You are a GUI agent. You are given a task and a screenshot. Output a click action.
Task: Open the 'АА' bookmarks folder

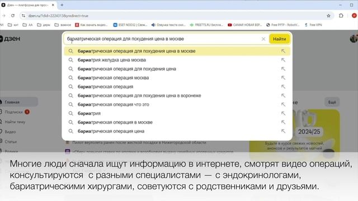pyautogui.click(x=27, y=25)
